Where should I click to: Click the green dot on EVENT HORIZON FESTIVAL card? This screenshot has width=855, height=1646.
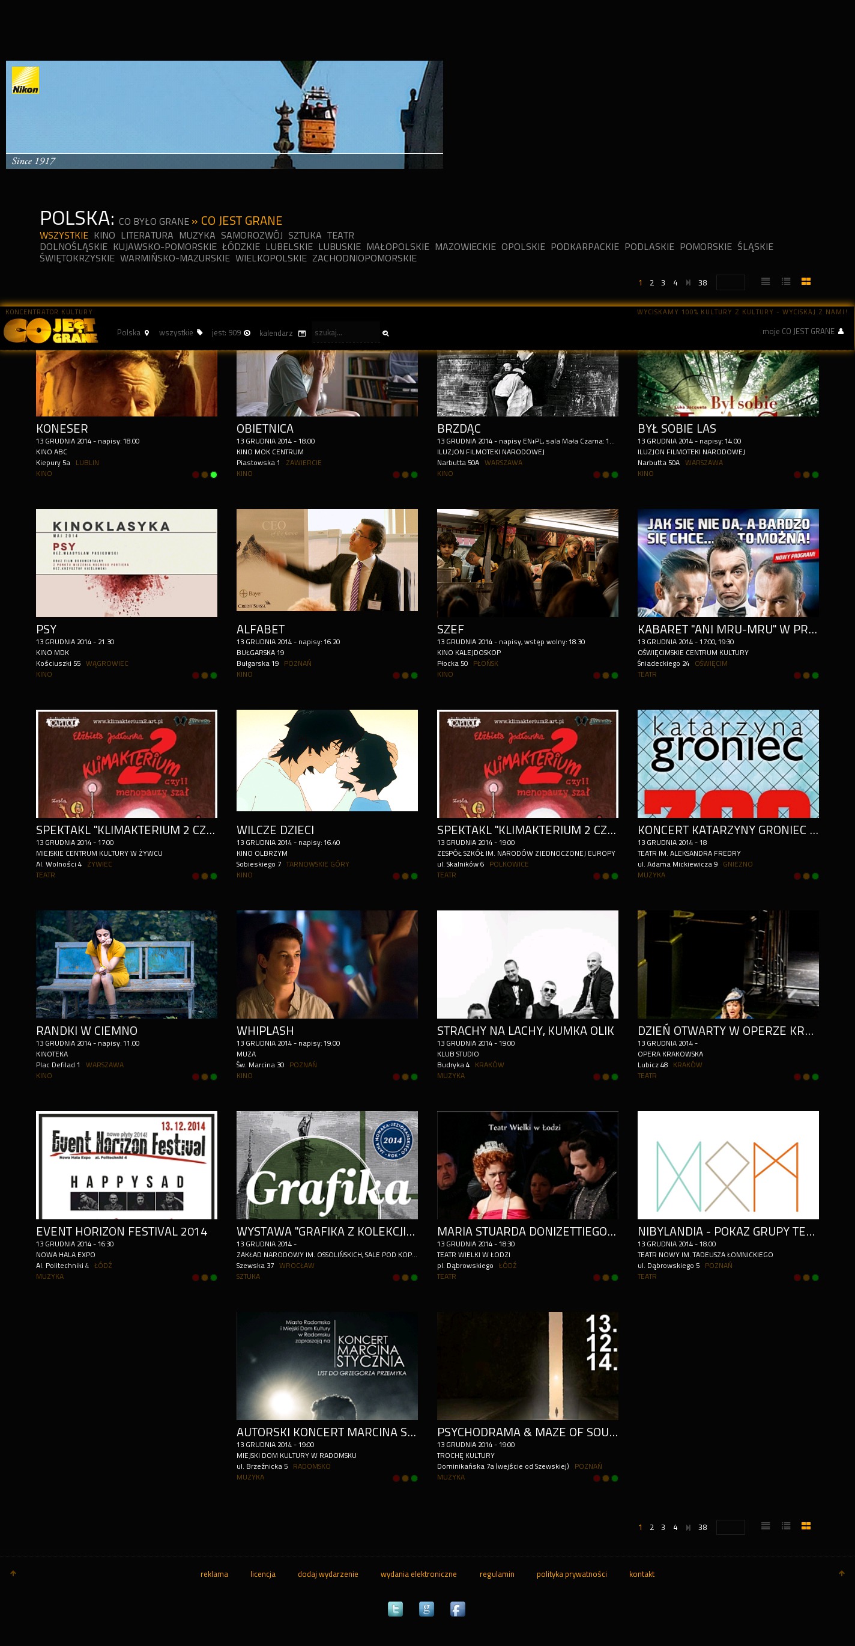click(x=214, y=1277)
